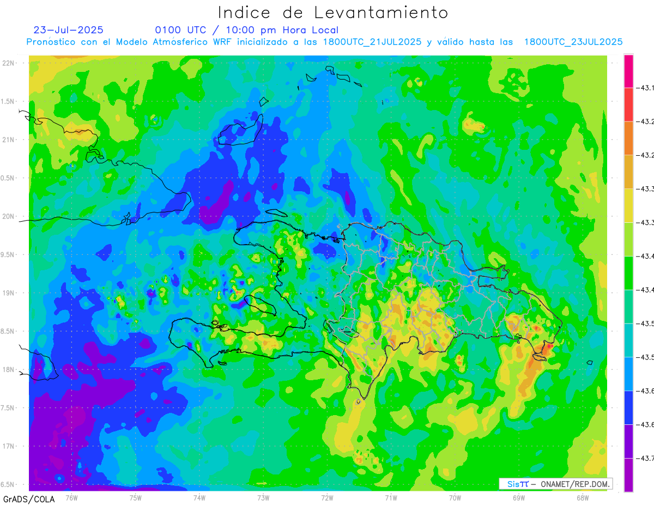Click the '-43.1' color bar value

pyautogui.click(x=645, y=88)
